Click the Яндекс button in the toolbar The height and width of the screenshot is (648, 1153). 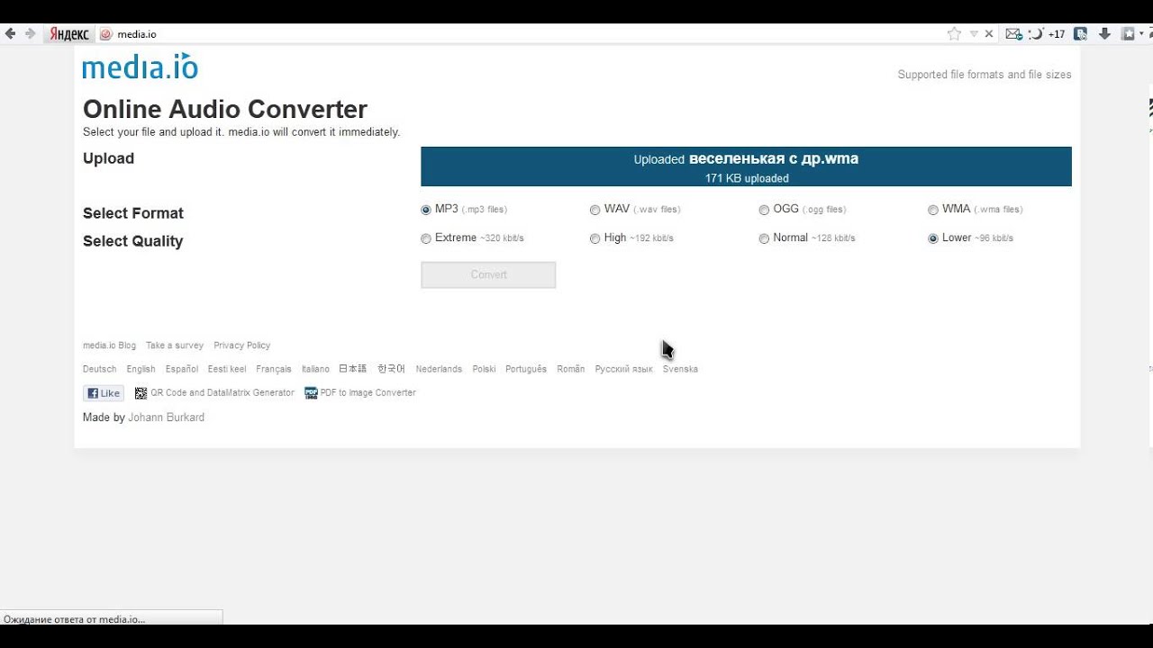click(x=68, y=34)
